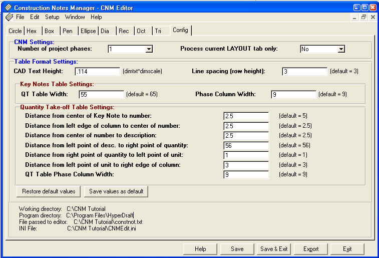379x258 pixels.
Task: Click Save values as default button
Action: pyautogui.click(x=116, y=191)
